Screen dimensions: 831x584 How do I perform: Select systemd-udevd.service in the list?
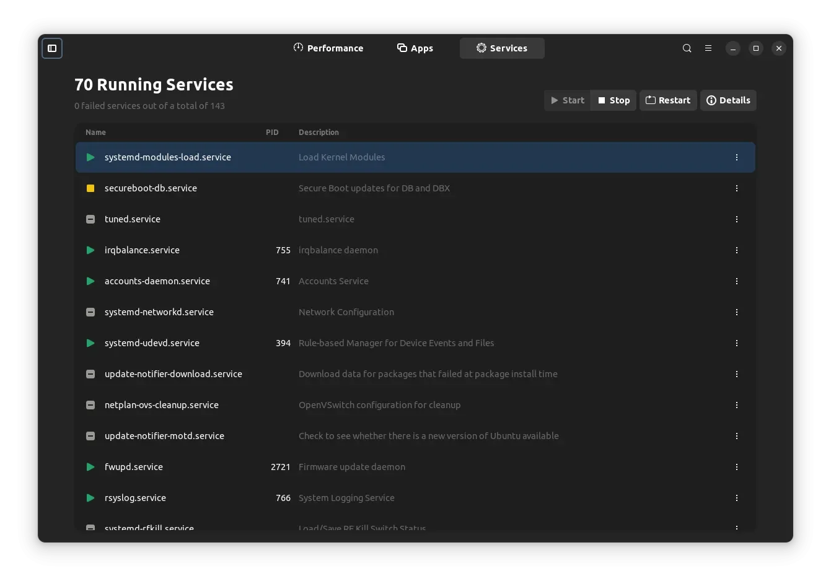[152, 343]
